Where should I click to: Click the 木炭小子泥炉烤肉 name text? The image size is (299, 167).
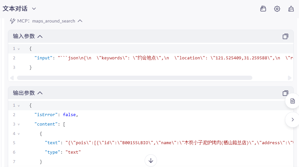coord(202,143)
